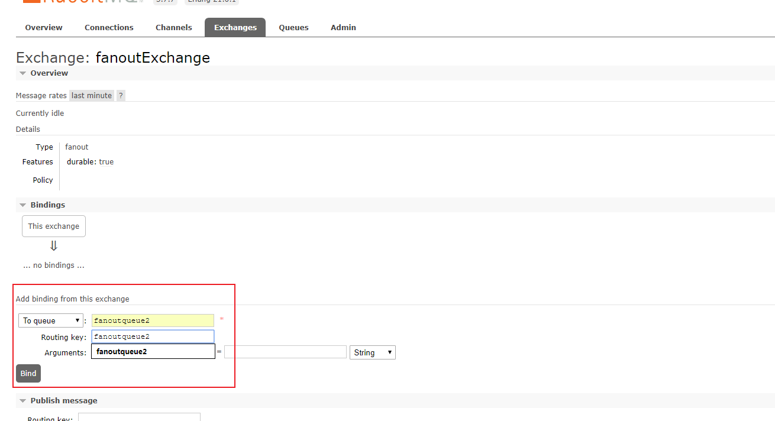Click 'Add binding from this exchange' heading

coord(72,299)
